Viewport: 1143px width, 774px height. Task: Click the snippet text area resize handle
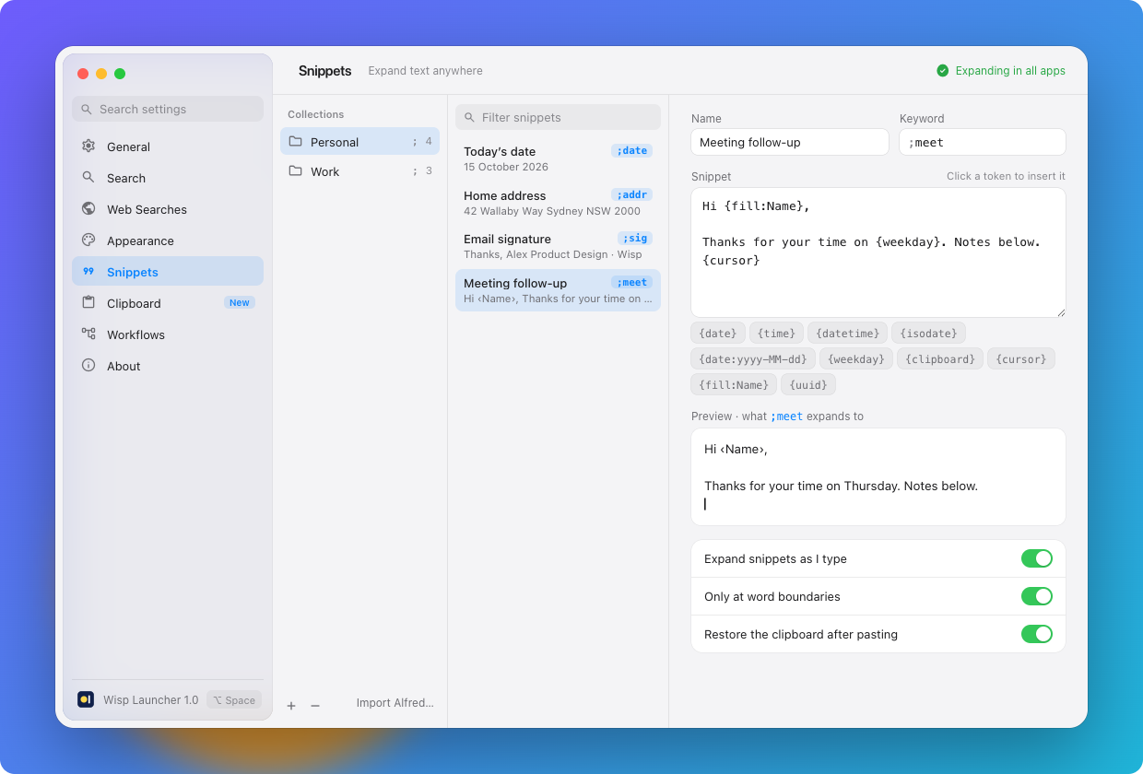click(x=1060, y=311)
